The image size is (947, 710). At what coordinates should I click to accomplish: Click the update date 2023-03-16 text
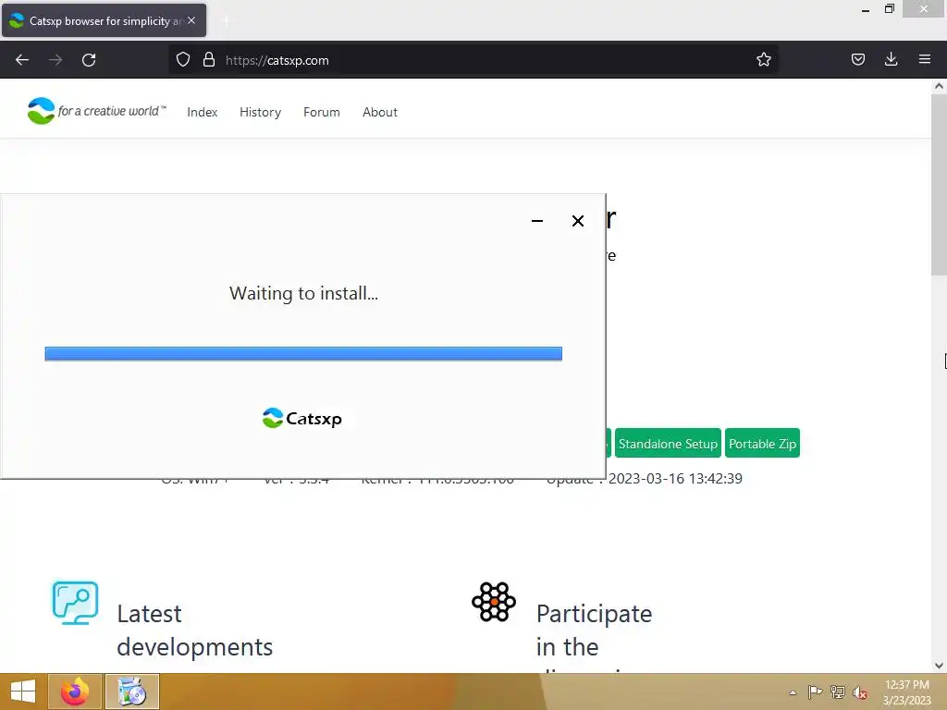pyautogui.click(x=675, y=479)
